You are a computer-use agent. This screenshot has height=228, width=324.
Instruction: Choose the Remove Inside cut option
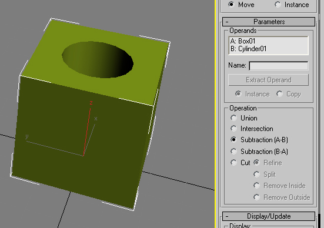pos(256,186)
